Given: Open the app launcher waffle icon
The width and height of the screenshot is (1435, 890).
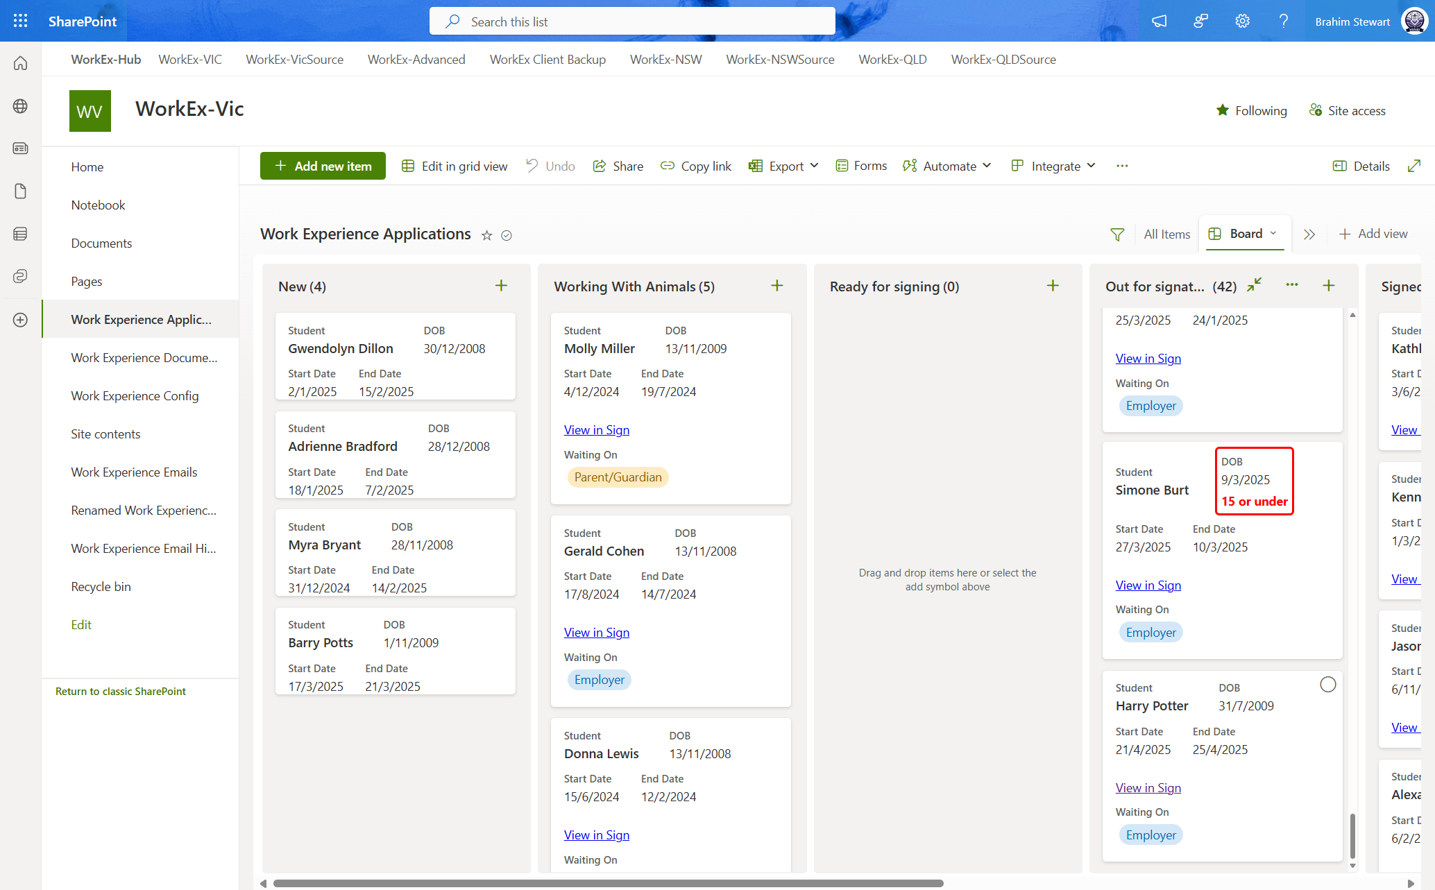Looking at the screenshot, I should point(20,21).
